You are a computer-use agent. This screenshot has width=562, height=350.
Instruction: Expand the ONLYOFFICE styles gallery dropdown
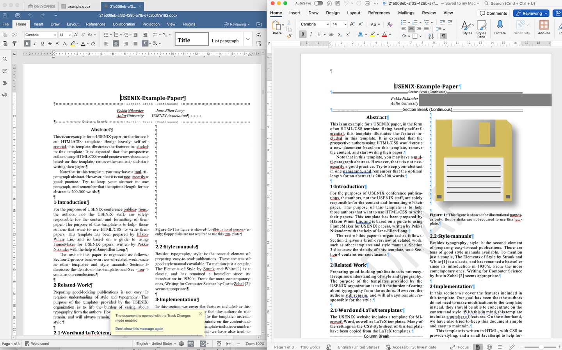tap(247, 39)
